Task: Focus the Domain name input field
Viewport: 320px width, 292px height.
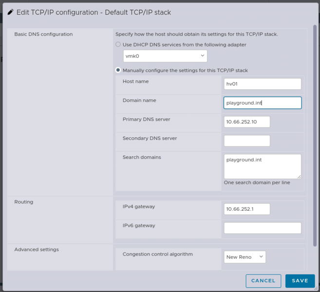Action: click(262, 103)
